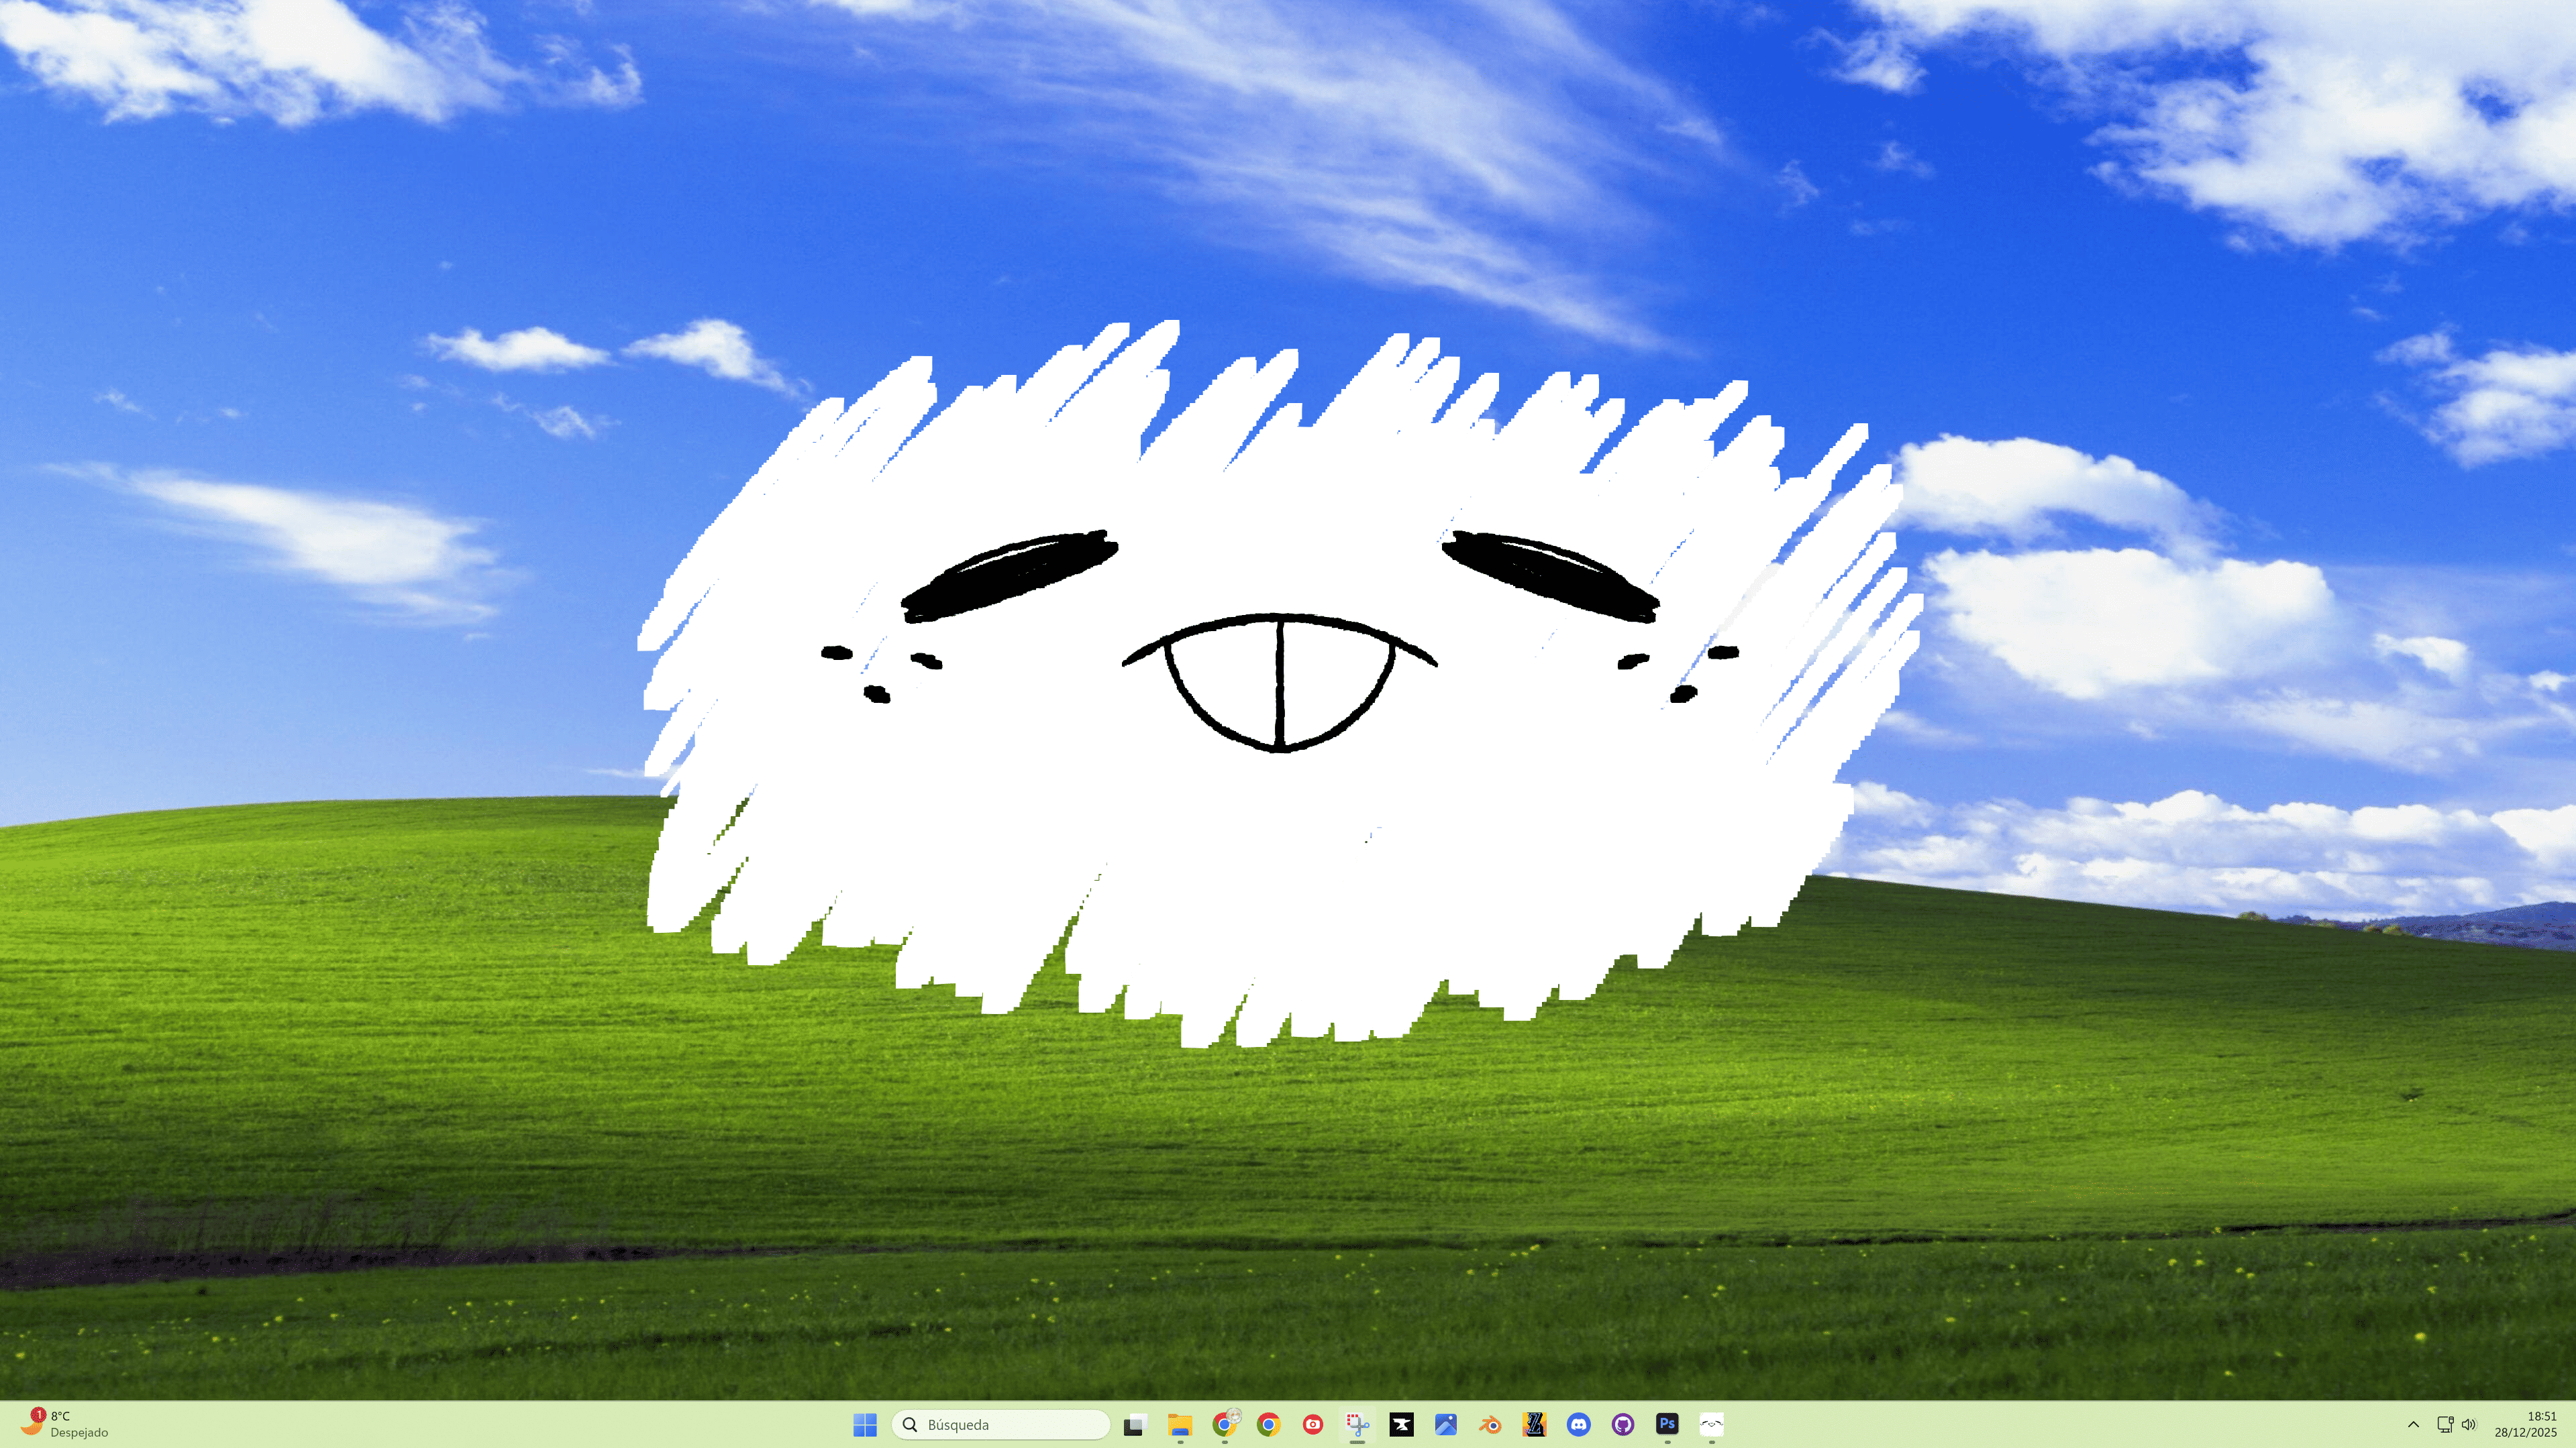Launch the second Chrome icon

tap(1268, 1424)
